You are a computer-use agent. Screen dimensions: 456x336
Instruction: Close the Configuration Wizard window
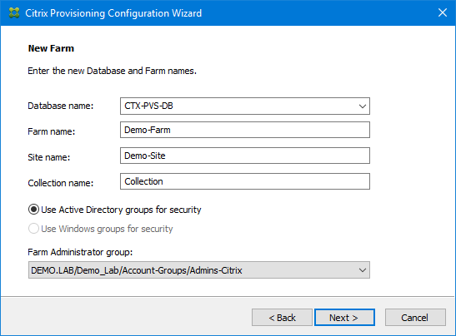[x=443, y=12]
